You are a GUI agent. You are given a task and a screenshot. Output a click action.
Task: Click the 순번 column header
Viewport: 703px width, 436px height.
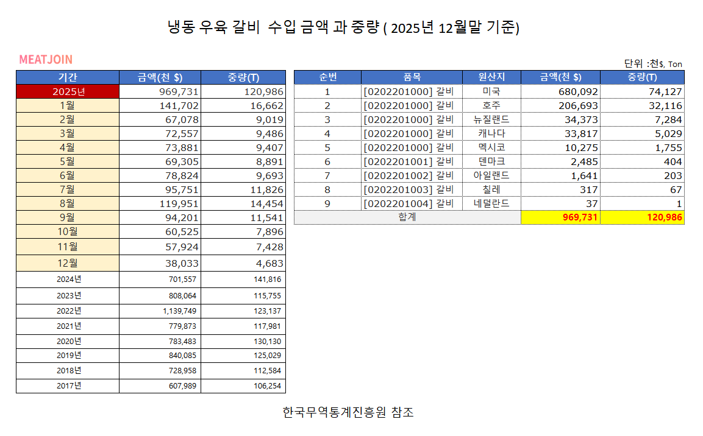[327, 77]
